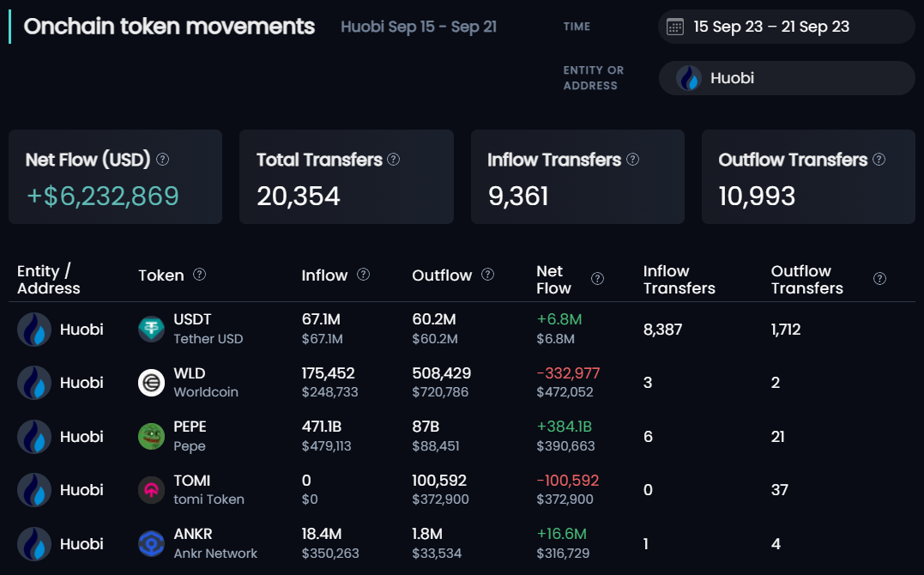Click the PEPE frog token icon
The height and width of the screenshot is (575, 924).
click(x=152, y=437)
